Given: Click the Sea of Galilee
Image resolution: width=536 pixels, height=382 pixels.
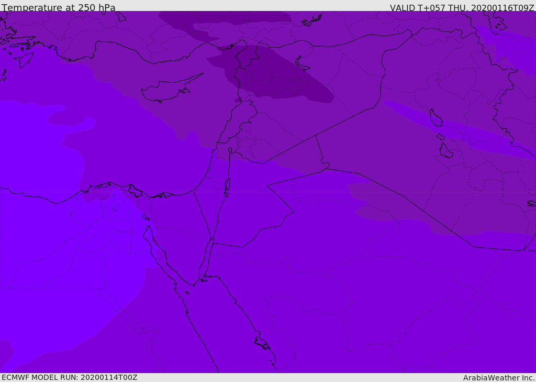Looking at the screenshot, I should click(230, 150).
